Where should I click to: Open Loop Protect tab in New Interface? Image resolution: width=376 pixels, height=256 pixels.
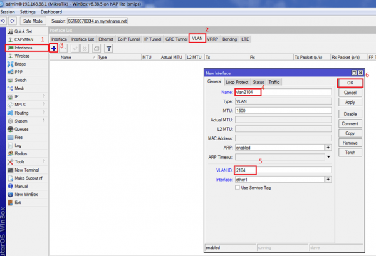[x=237, y=82]
